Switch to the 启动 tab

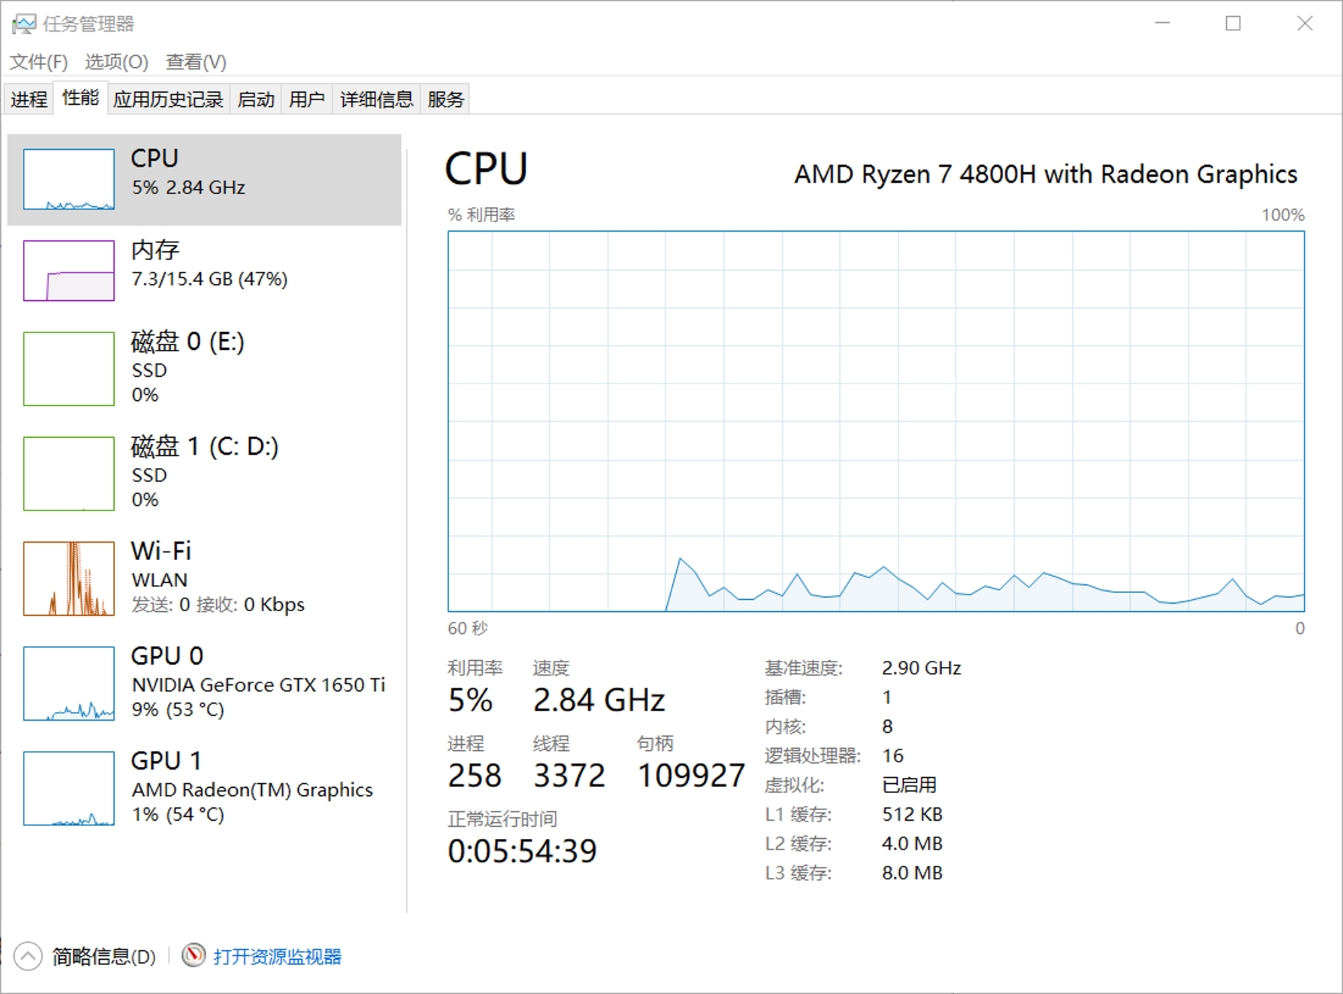(x=256, y=99)
